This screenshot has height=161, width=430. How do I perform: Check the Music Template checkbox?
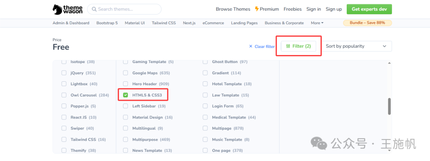[x=205, y=140]
